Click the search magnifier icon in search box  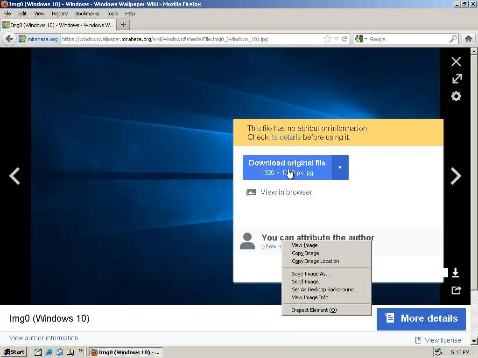[x=453, y=39]
